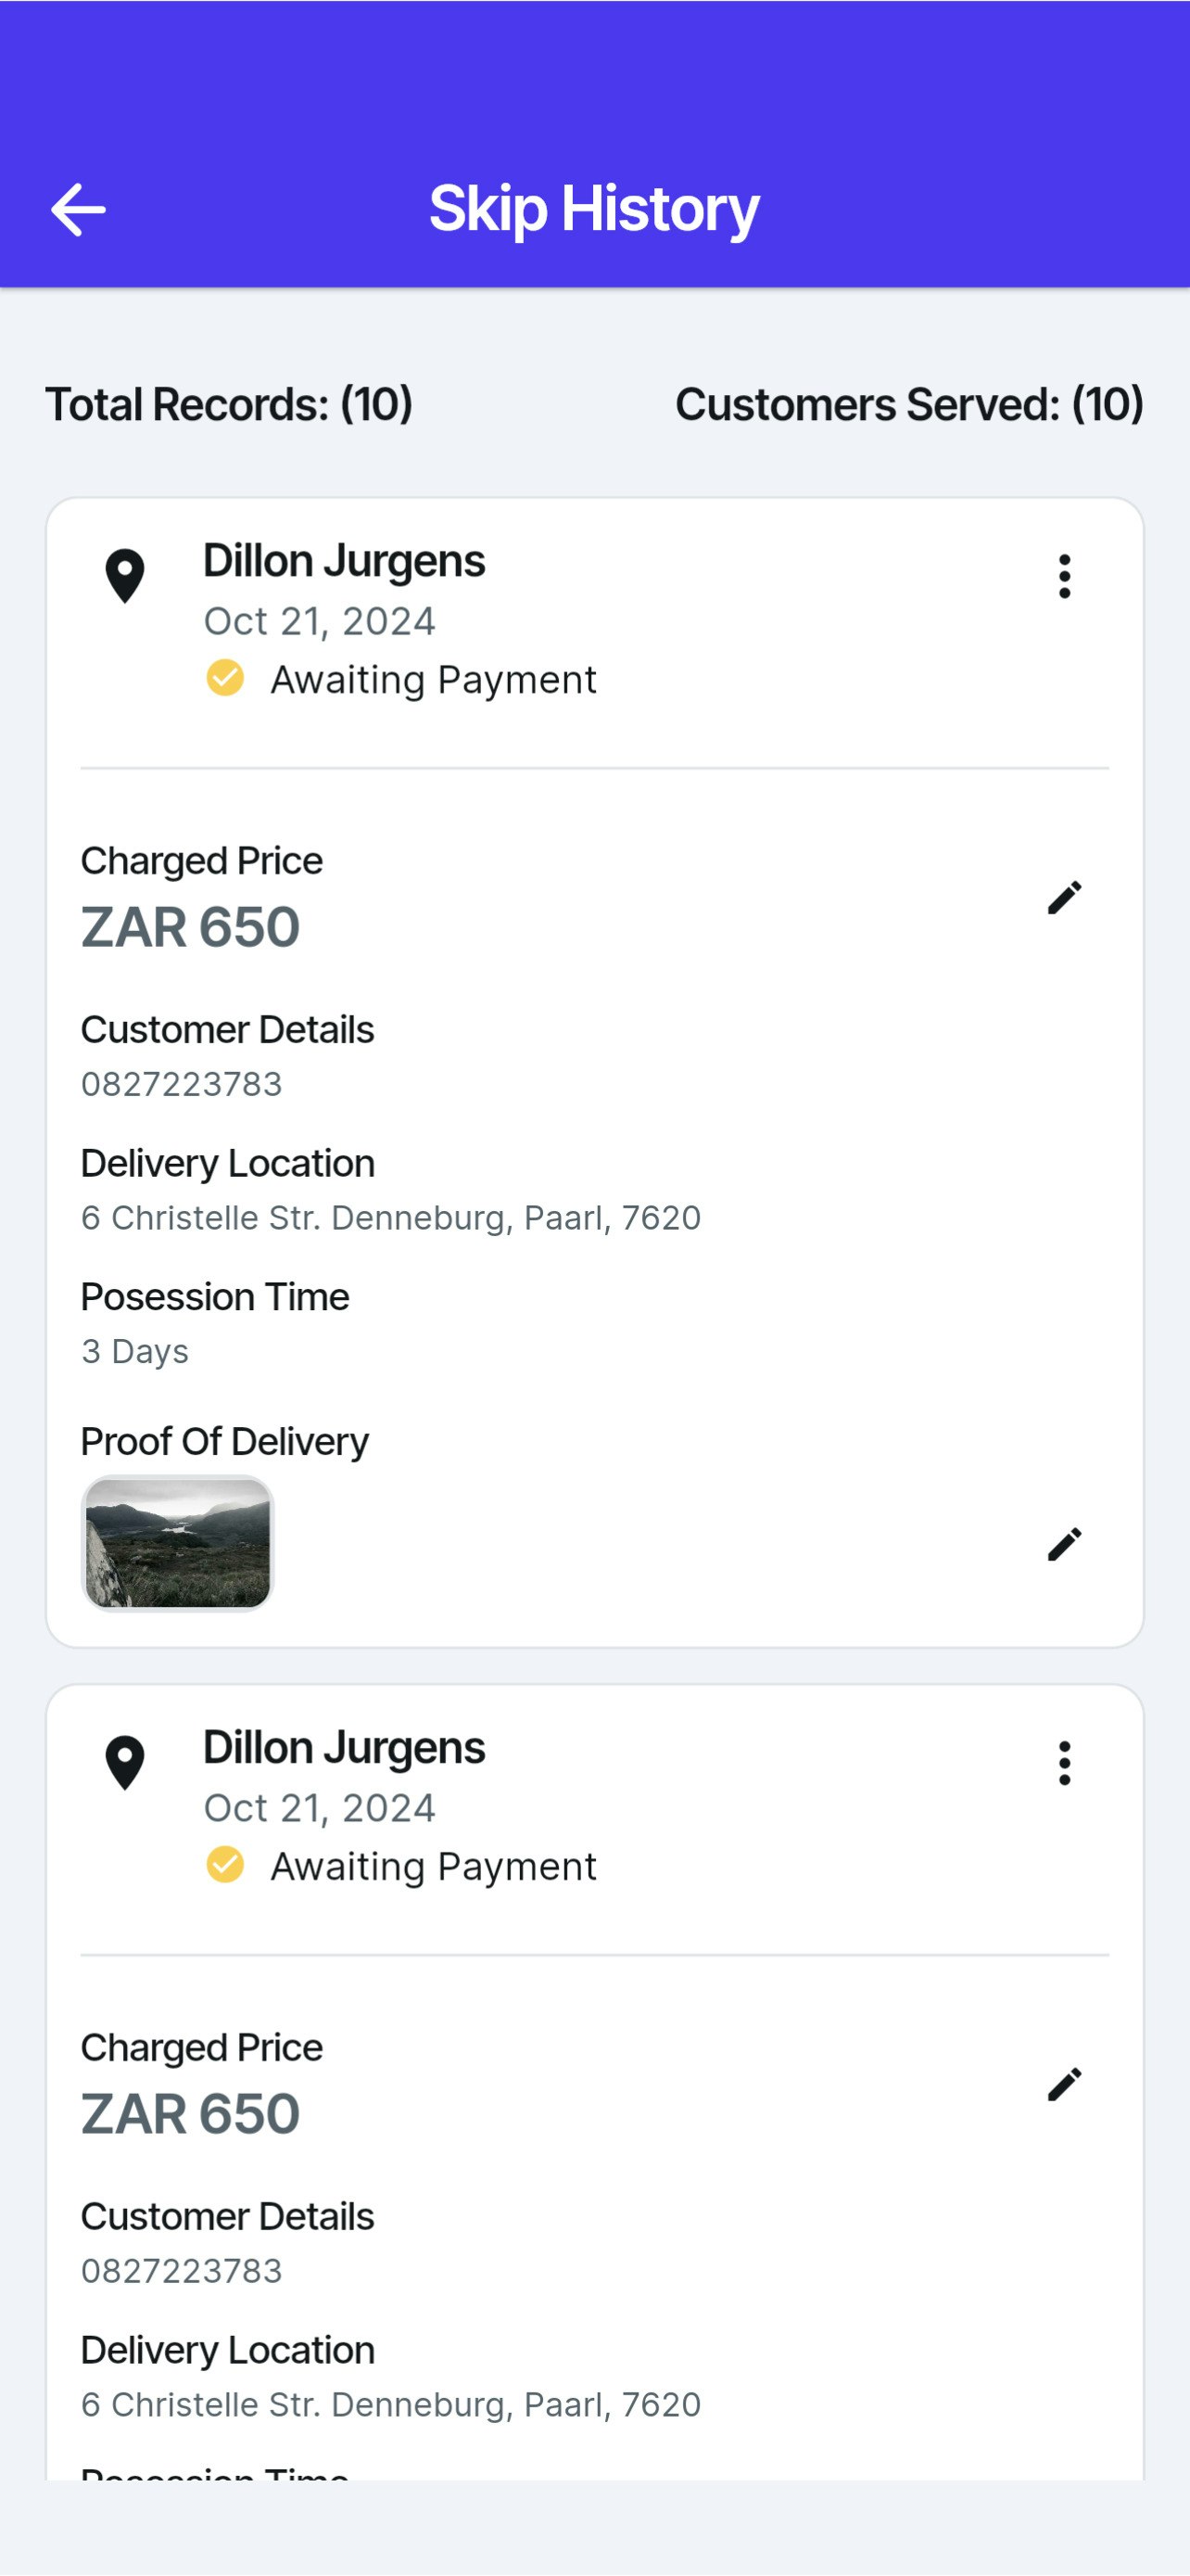Tap ZAR 650 price on first card
The width and height of the screenshot is (1190, 2576).
point(190,927)
